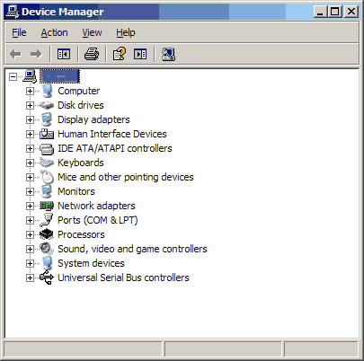The image size is (364, 361).
Task: Expand the Monitors category
Action: coord(30,191)
